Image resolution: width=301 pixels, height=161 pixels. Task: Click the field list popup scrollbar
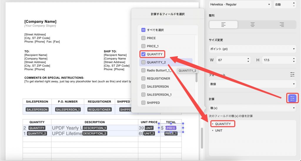point(196,77)
